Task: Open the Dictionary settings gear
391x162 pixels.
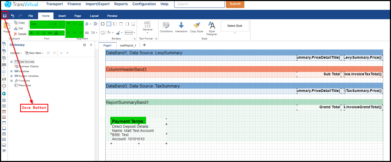Action: pyautogui.click(x=85, y=45)
